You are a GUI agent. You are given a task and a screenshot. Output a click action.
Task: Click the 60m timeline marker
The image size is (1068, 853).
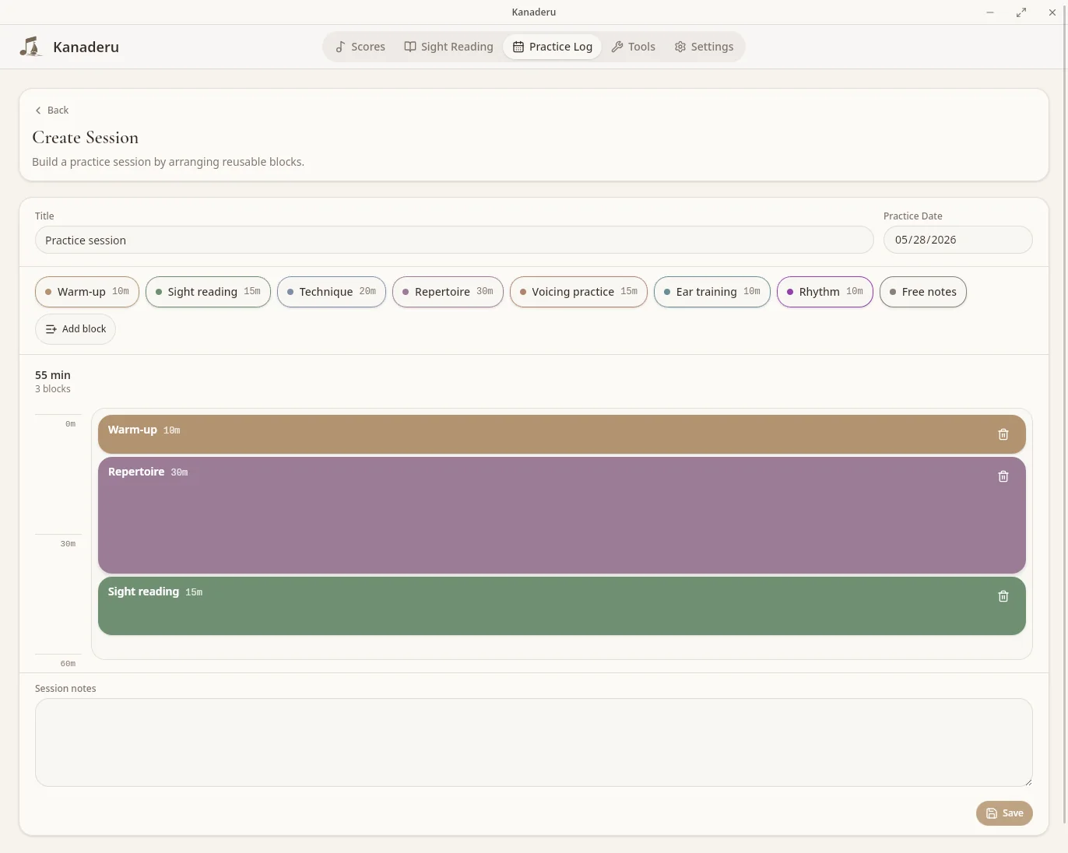pos(69,664)
